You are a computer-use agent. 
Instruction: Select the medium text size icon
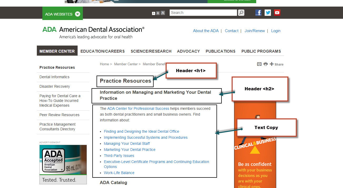click(x=158, y=13)
